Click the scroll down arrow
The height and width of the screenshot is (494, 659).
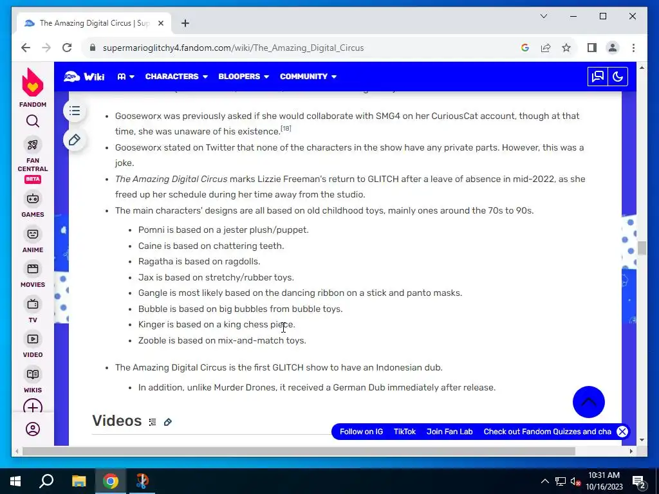click(642, 440)
